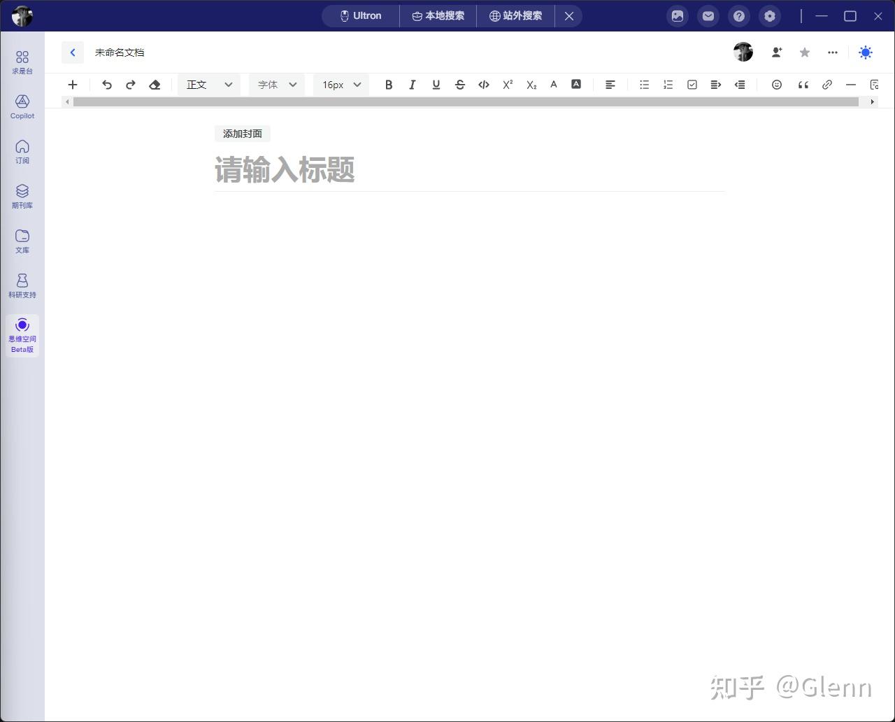Toggle italic text formatting
This screenshot has height=722, width=895.
tap(413, 84)
